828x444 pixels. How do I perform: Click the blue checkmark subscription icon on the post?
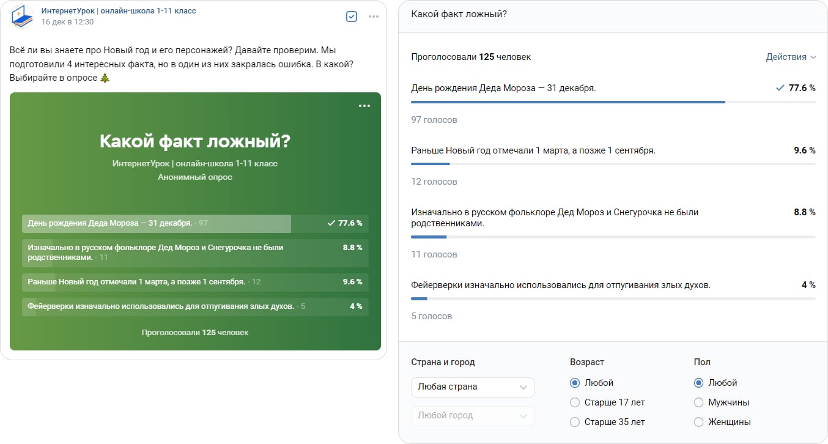351,17
